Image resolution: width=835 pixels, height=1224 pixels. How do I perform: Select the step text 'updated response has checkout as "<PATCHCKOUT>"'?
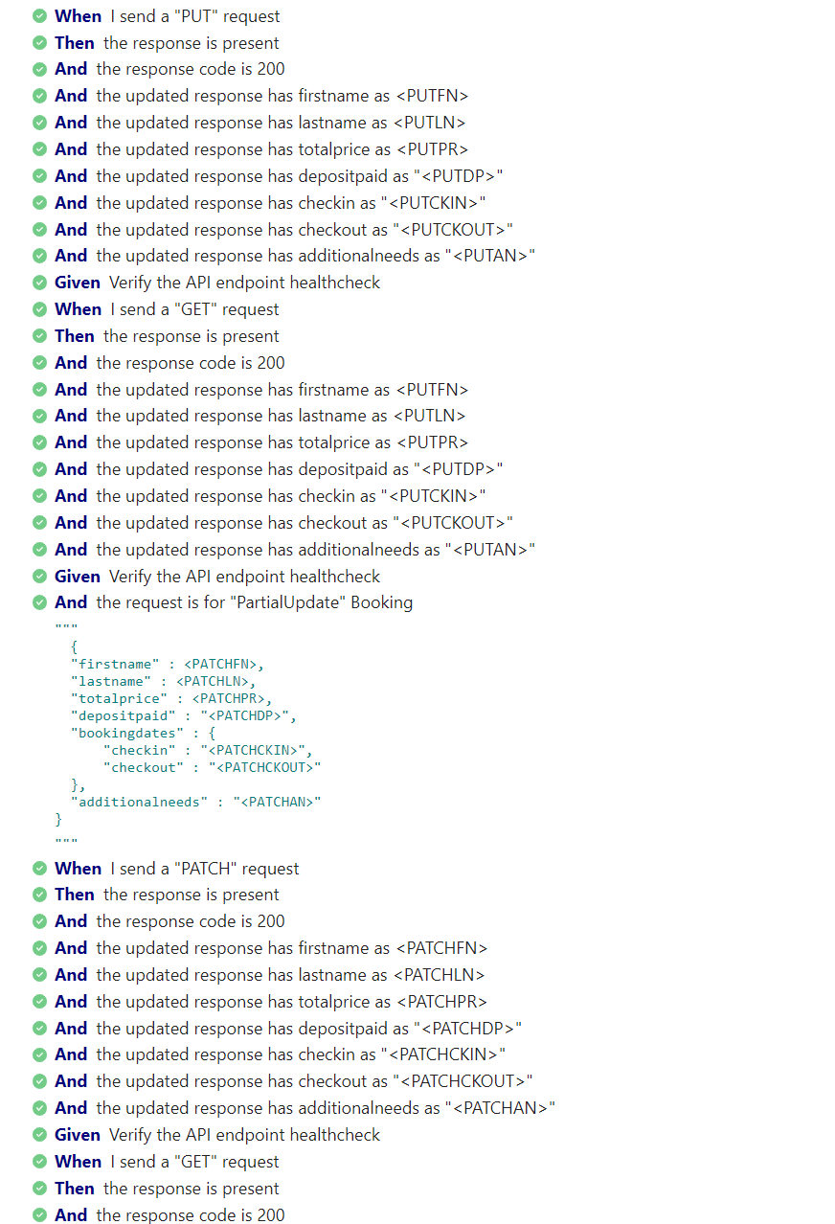click(327, 1081)
